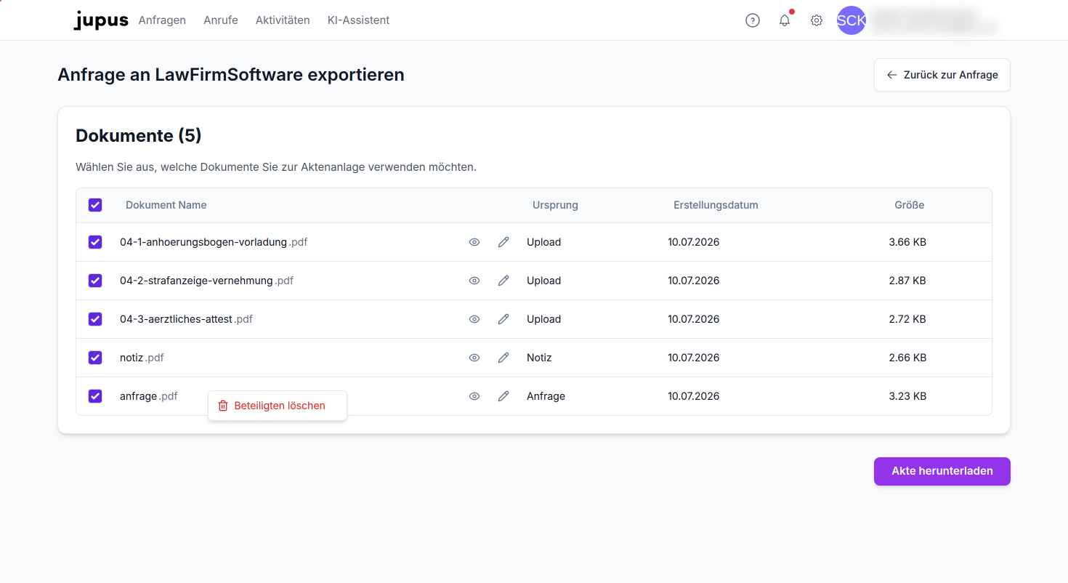Rename notiz.pdf with the pencil icon
Viewport: 1068px width, 583px height.
click(503, 358)
